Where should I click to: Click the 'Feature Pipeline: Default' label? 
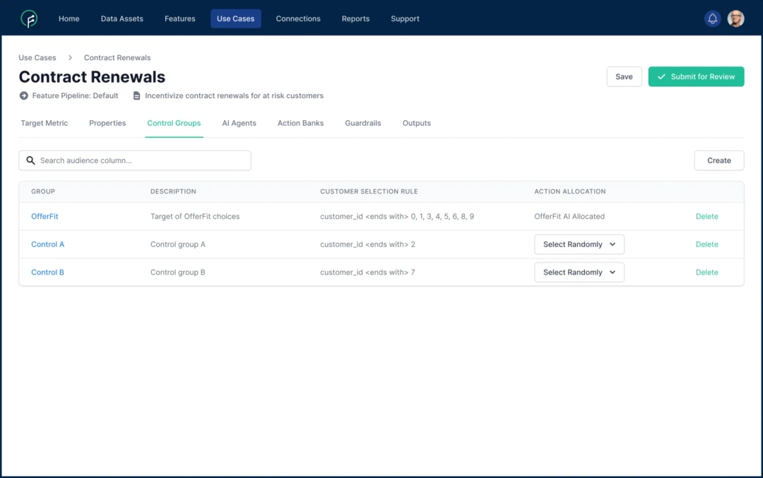75,96
